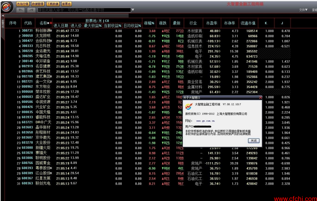The height and width of the screenshot is (201, 317).
Task: Select stock name DR中广天
Action: click(43, 122)
